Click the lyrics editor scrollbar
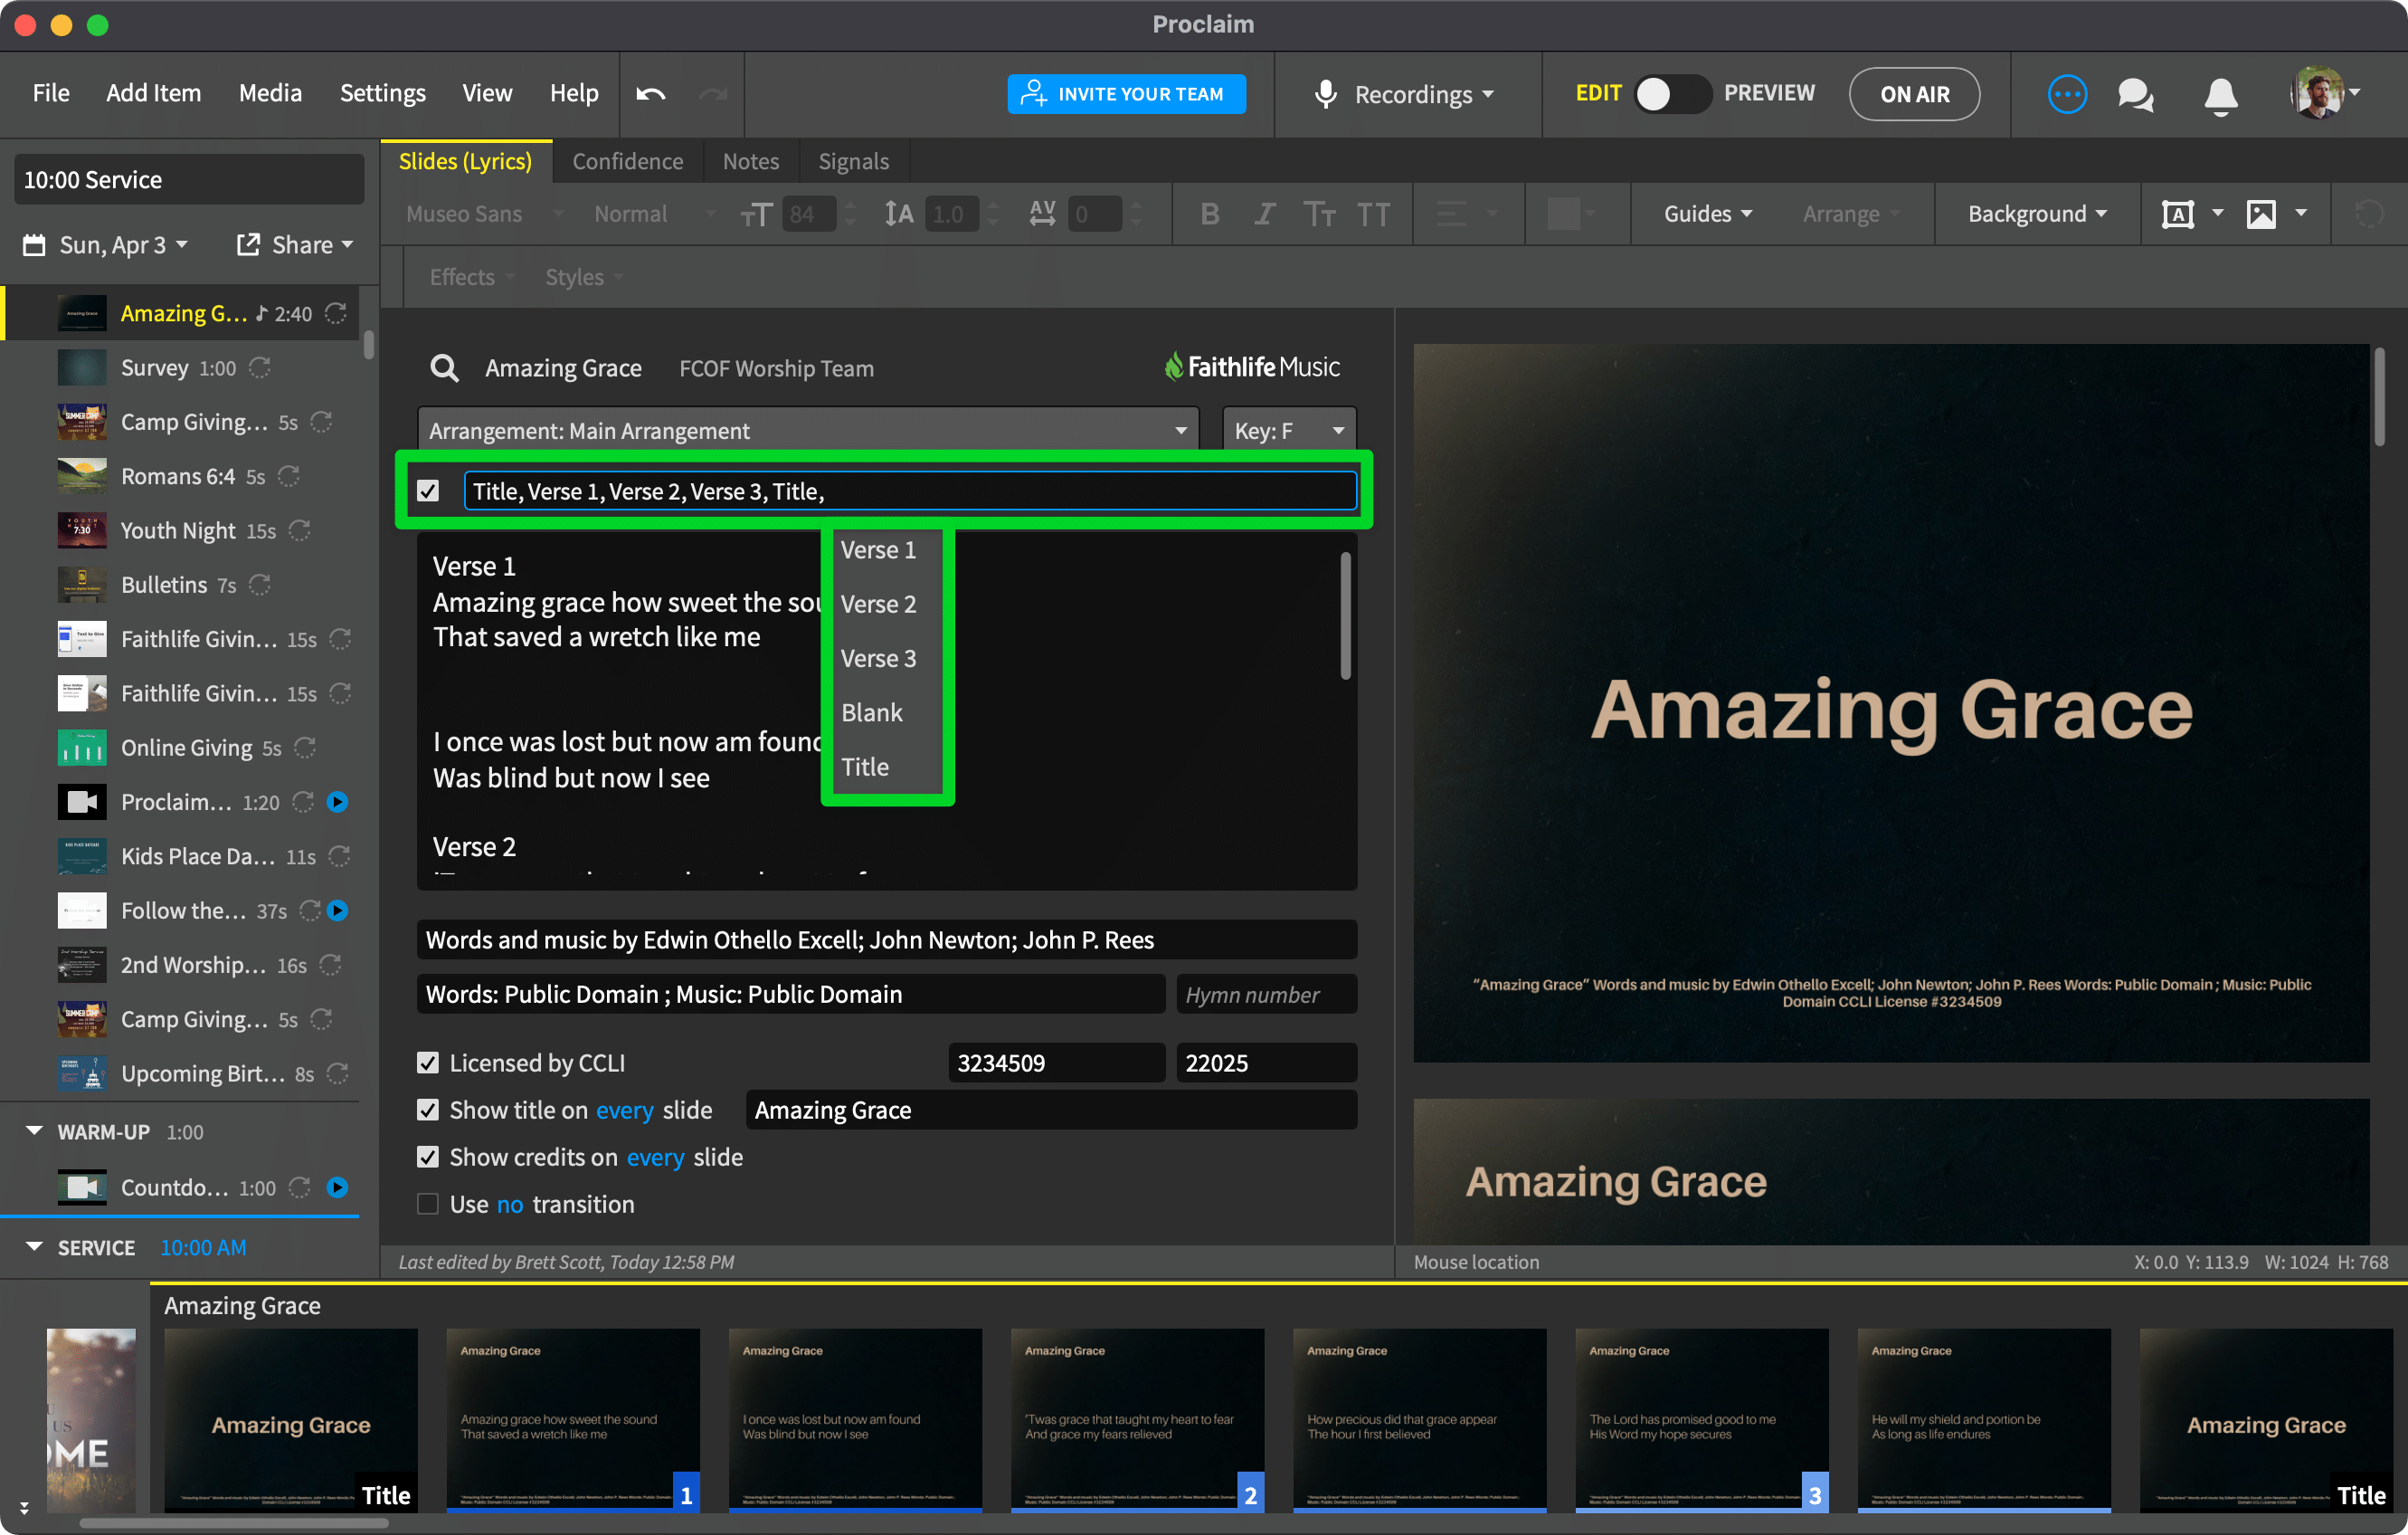 [x=1345, y=615]
